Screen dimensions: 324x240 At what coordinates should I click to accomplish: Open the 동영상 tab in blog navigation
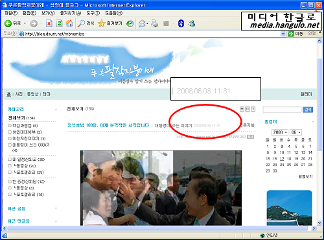[x=32, y=94]
